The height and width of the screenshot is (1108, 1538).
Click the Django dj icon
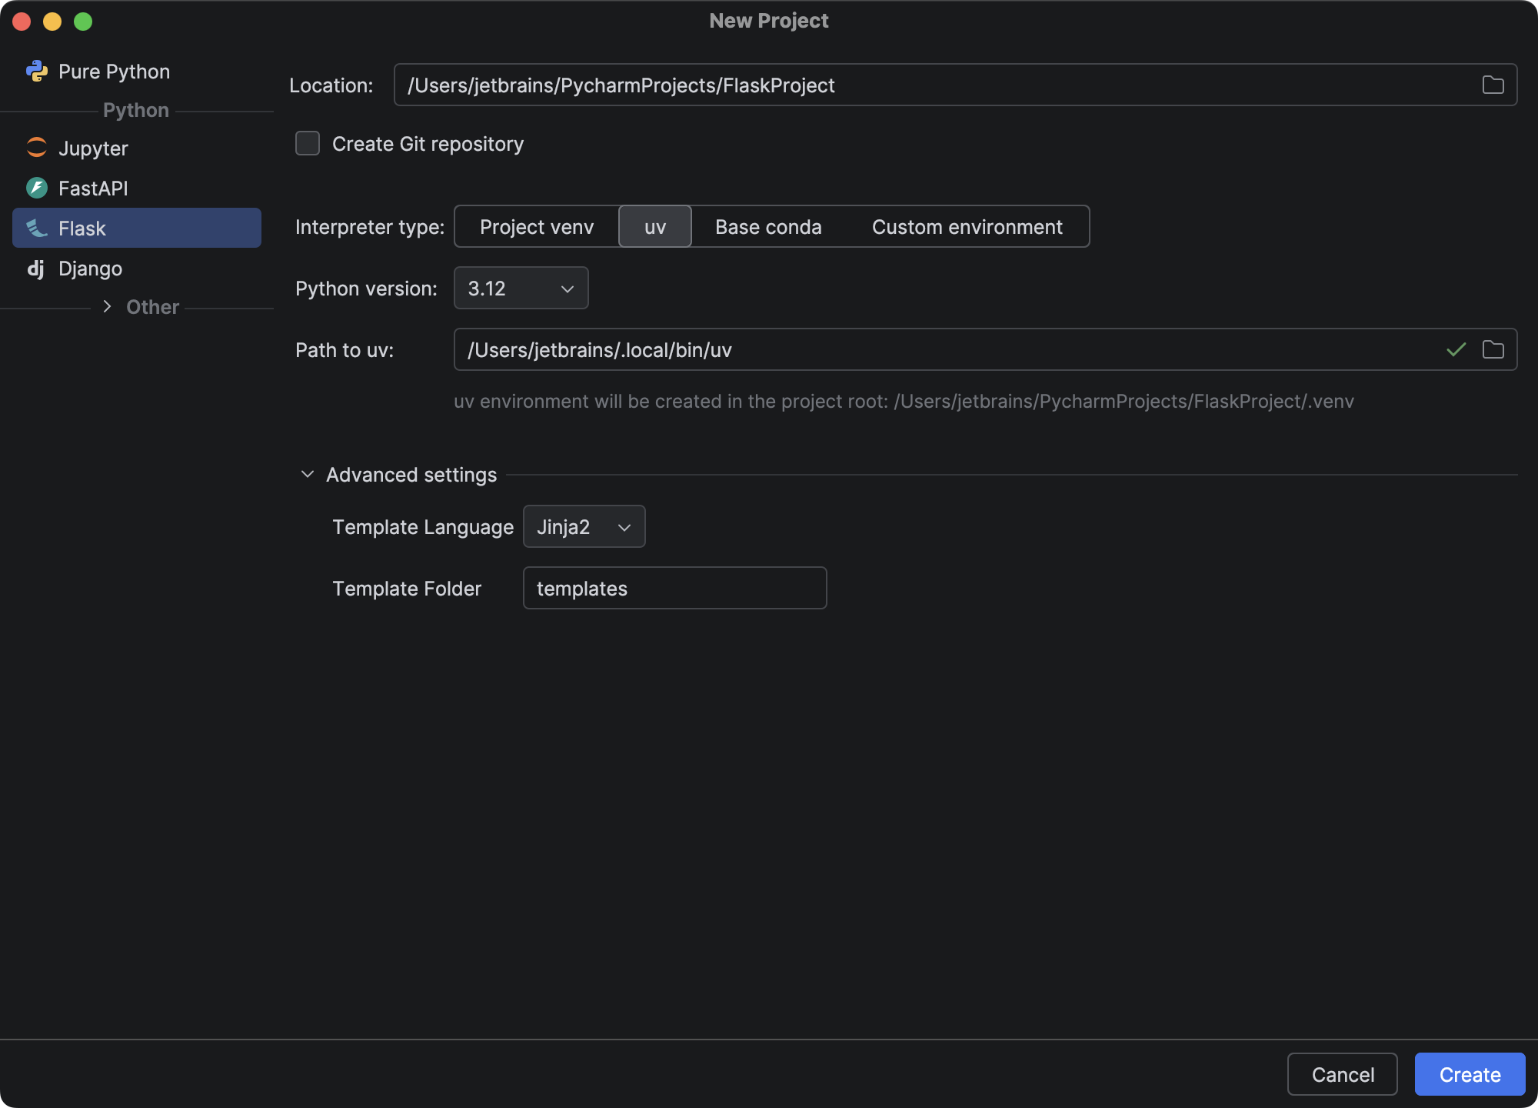click(x=36, y=269)
